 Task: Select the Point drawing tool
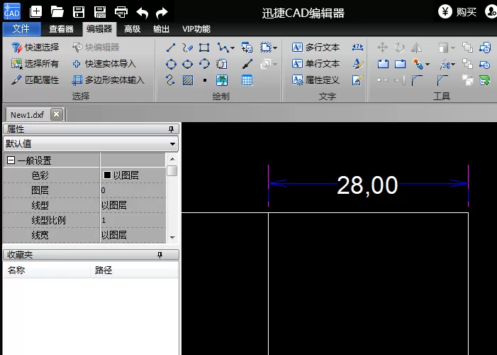[205, 80]
